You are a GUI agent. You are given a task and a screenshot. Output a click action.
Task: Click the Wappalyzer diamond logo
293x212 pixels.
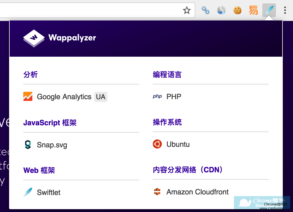coord(34,38)
